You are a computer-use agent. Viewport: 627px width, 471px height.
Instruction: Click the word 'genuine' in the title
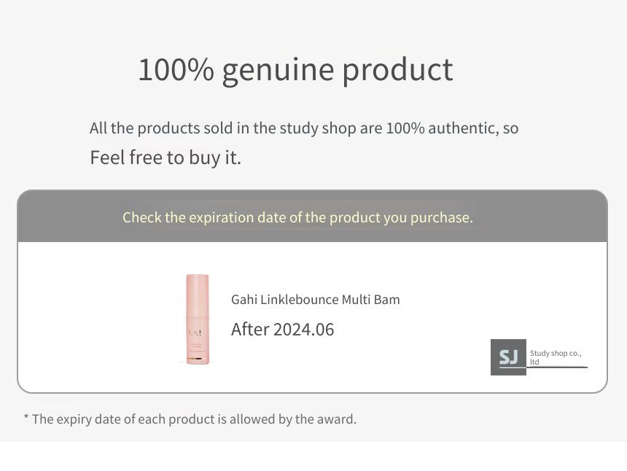coord(278,71)
